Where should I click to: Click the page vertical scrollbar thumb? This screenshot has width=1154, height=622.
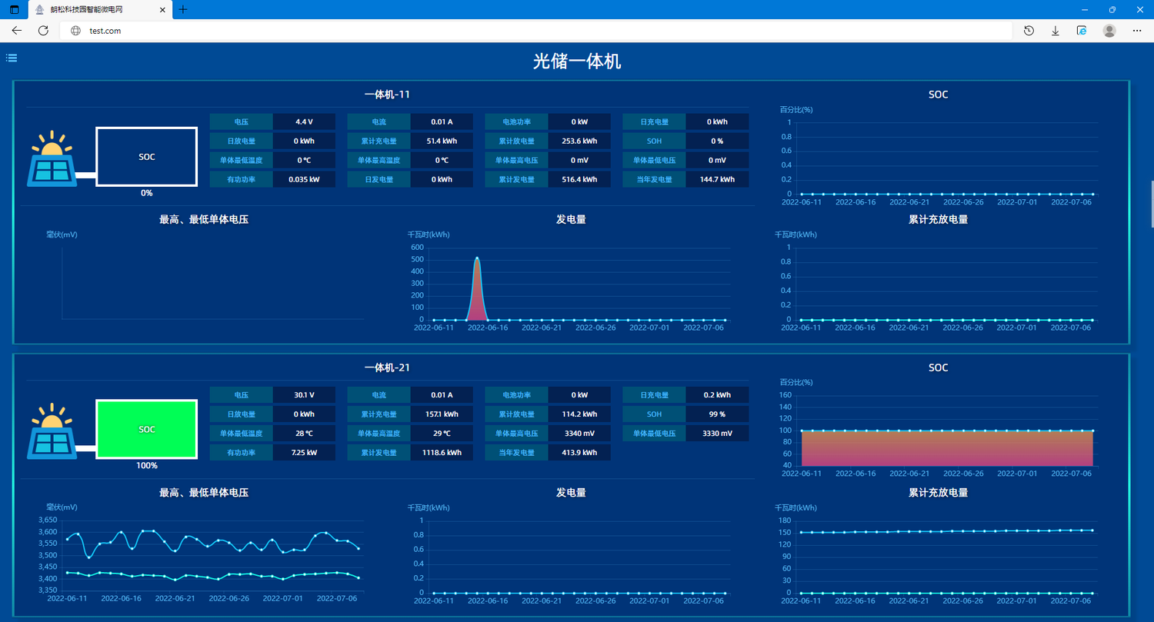click(x=1151, y=204)
